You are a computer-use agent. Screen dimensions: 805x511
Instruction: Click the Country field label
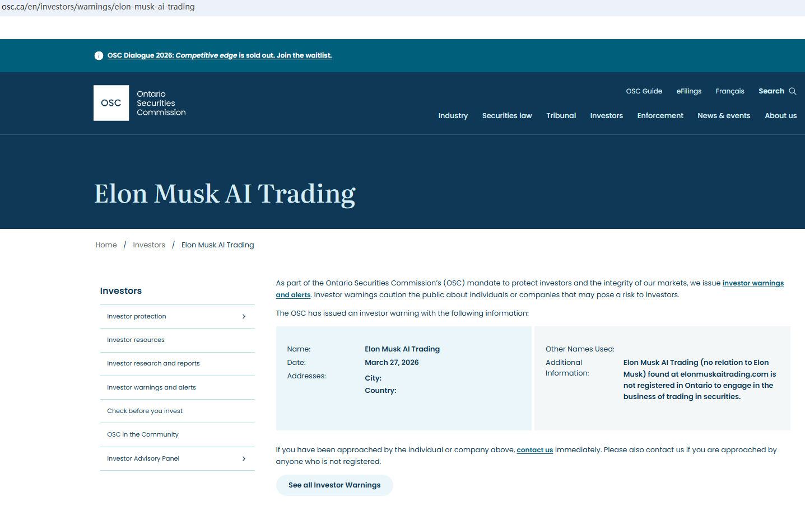(380, 391)
